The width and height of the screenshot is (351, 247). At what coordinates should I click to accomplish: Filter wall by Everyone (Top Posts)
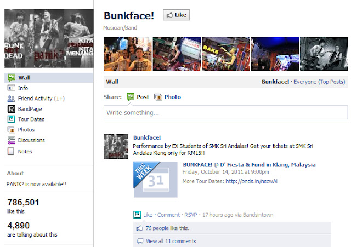click(319, 82)
